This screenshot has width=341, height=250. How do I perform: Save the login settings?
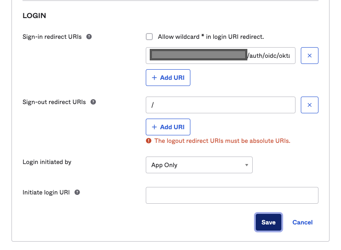coord(269,222)
